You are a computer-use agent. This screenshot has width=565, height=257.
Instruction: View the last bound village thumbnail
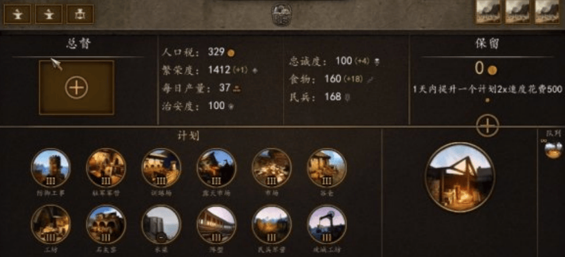pos(547,11)
